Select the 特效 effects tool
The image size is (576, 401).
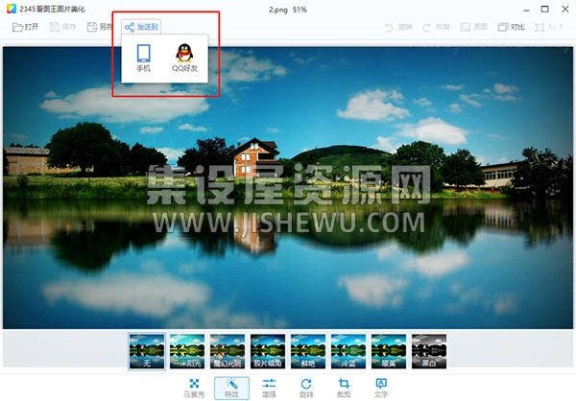click(x=231, y=389)
